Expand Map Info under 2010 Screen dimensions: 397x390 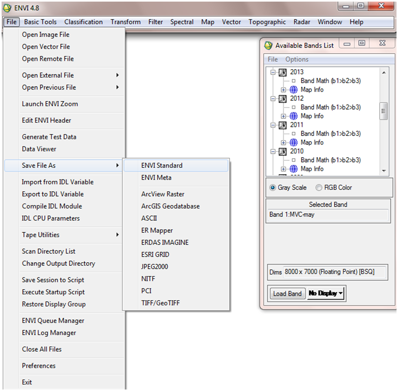(283, 169)
